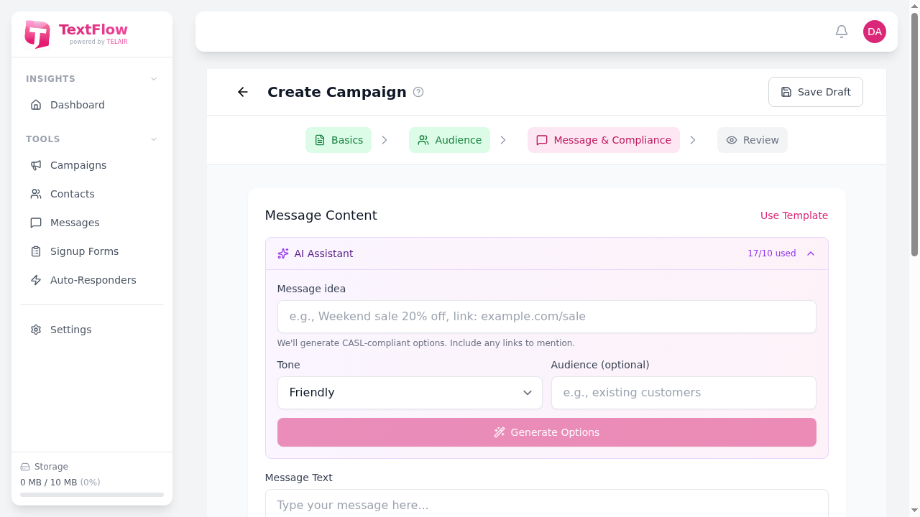Open Signup Forms using the clipboard icon
Viewport: 920px width, 517px height.
click(x=36, y=251)
